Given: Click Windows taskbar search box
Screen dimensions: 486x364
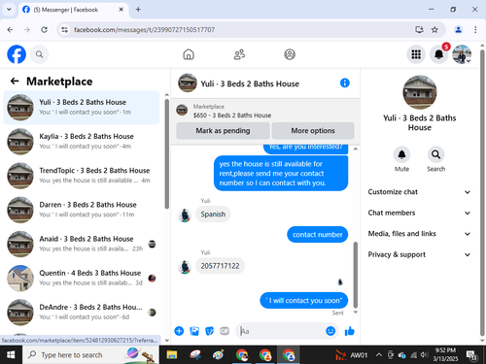Looking at the screenshot, I should (x=90, y=355).
